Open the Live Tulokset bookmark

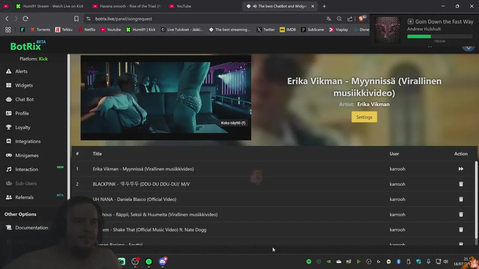click(x=182, y=30)
